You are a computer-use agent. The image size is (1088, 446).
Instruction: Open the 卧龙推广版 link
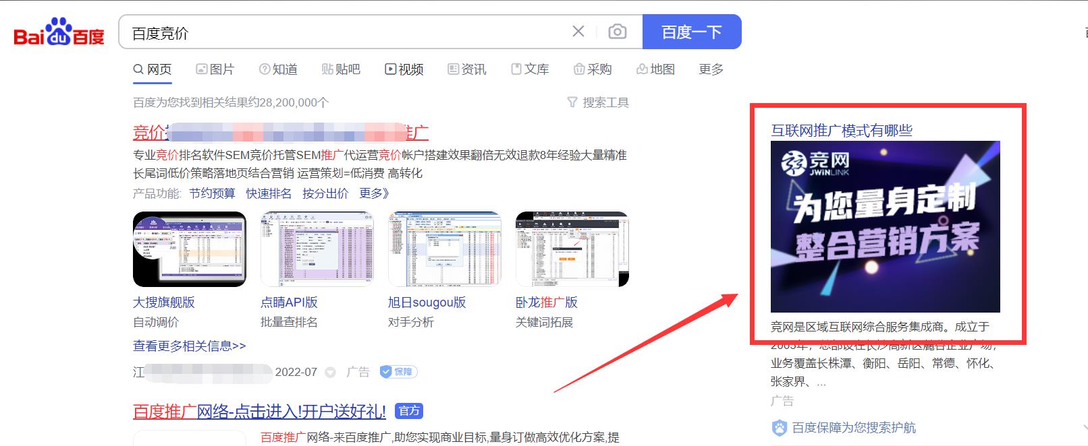547,302
